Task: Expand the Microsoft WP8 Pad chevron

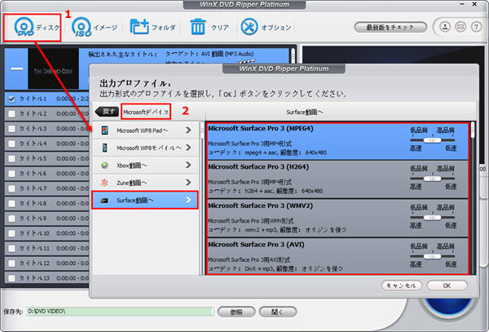Action: 188,131
